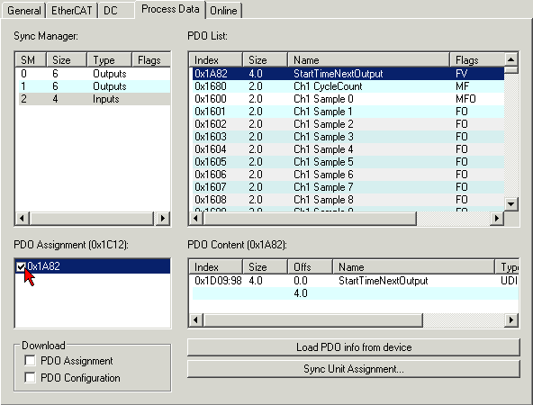This screenshot has width=533, height=405.
Task: Uncheck the 0x1A82 PDO assignment checkbox
Action: 21,266
